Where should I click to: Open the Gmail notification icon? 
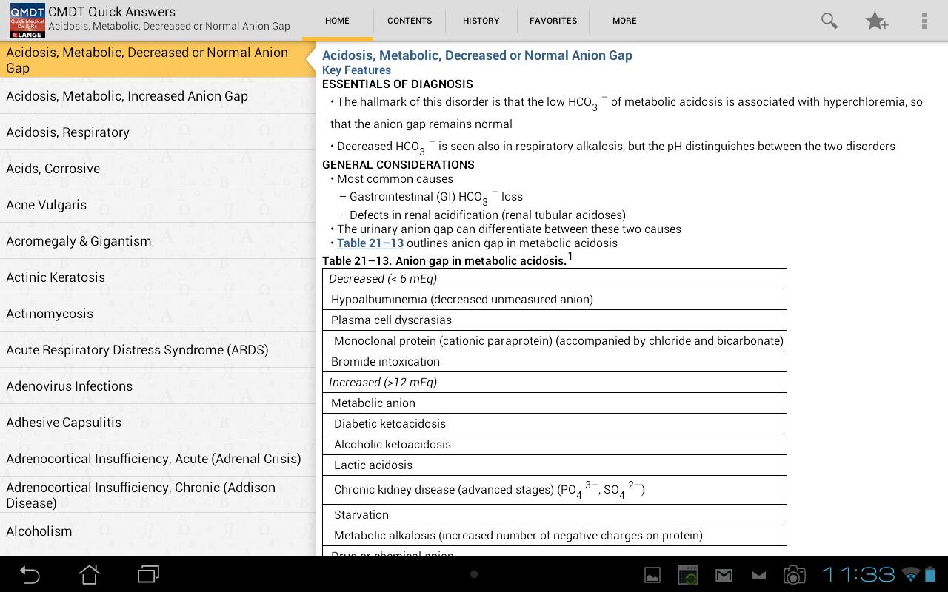point(724,575)
